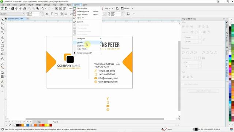Image resolution: width=234 pixels, height=132 pixels.
Task: Go to last page arrow
Action: pos(27,122)
